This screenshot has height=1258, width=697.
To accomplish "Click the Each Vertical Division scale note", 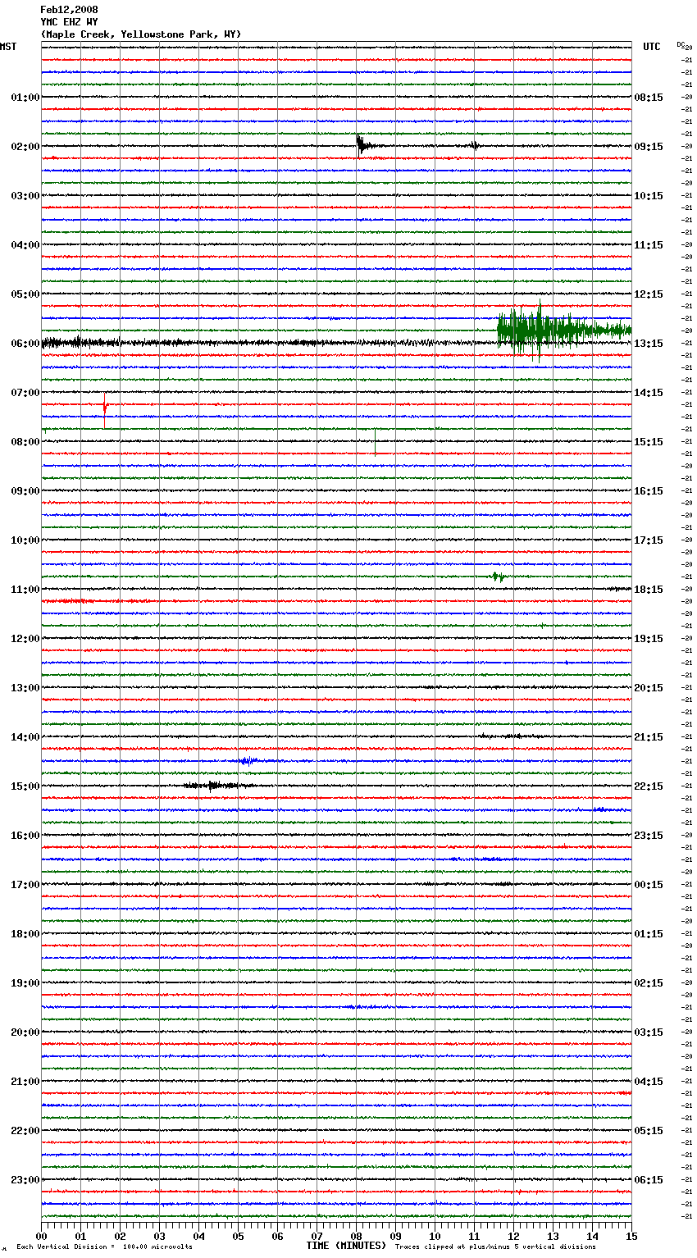I will click(104, 1247).
